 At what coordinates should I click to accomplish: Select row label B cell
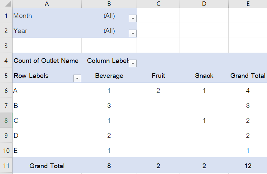(x=47, y=106)
